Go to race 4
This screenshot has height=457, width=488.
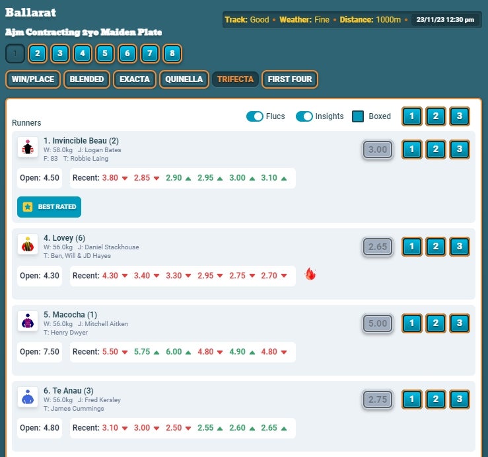click(x=83, y=54)
